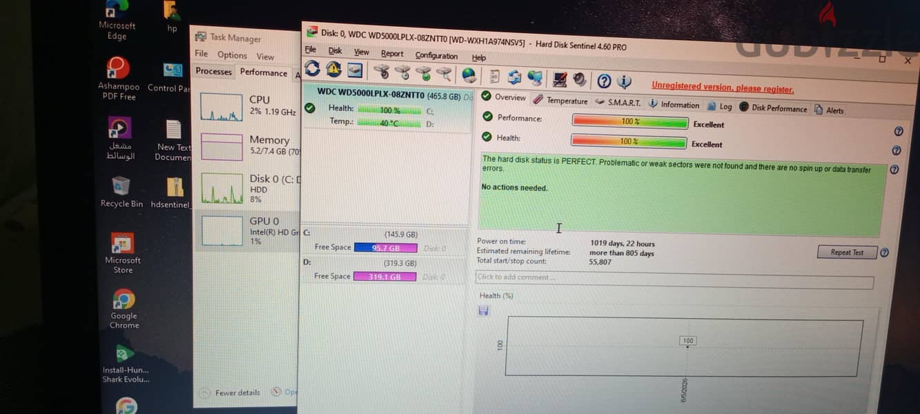The height and width of the screenshot is (414, 920).
Task: Click the 100 data point on health graph
Action: tap(688, 341)
